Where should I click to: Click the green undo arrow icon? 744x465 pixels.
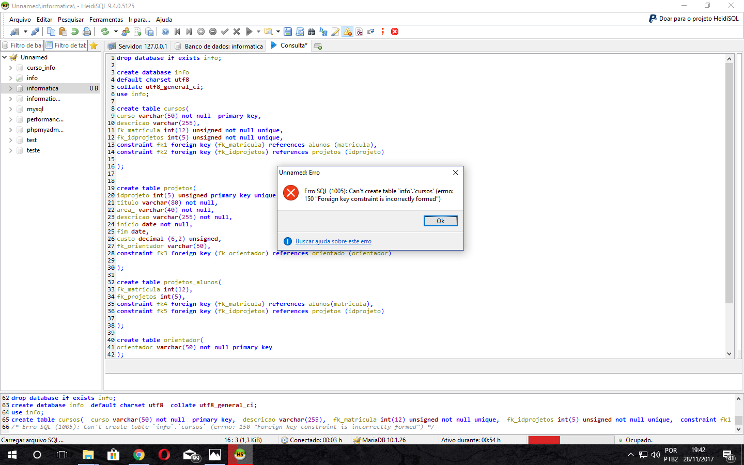coord(75,32)
